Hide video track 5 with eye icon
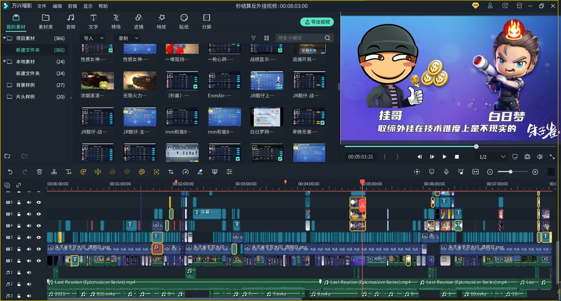This screenshot has height=301, width=561. pyautogui.click(x=38, y=214)
